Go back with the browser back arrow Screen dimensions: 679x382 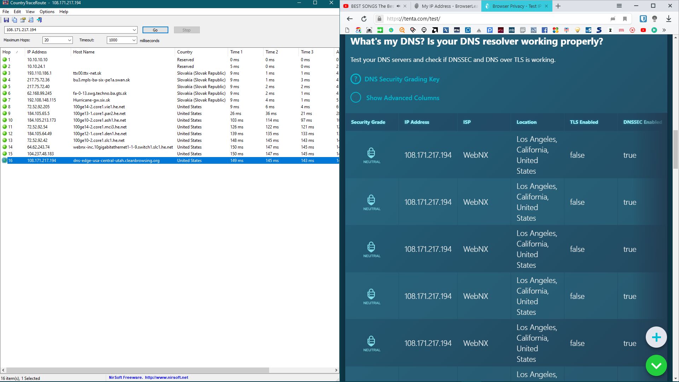350,19
